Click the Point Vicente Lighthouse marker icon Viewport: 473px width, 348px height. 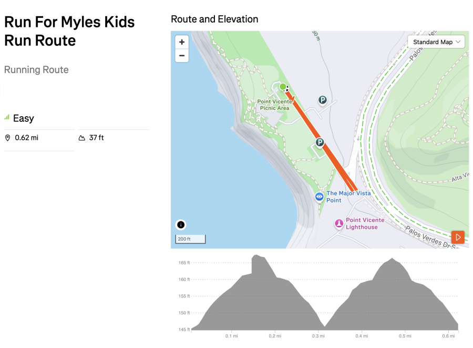[x=340, y=224]
